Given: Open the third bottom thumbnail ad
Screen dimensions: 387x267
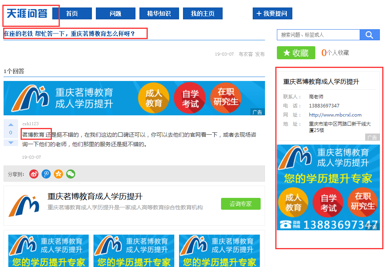Looking at the screenshot, I should [219, 251].
